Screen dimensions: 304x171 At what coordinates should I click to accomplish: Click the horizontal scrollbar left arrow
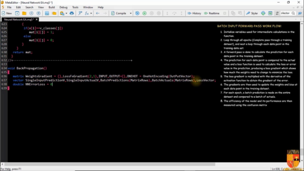(x=2, y=164)
